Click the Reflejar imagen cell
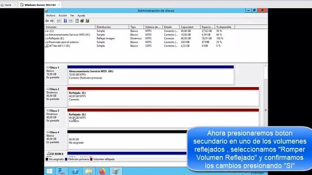 click(106, 38)
